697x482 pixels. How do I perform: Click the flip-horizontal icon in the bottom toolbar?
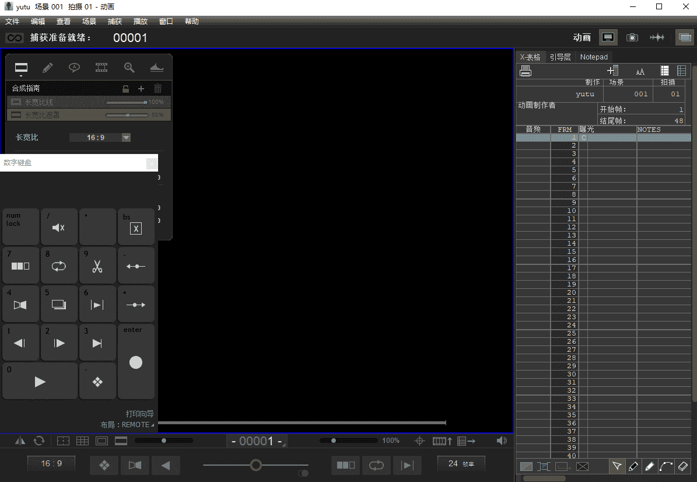20,441
